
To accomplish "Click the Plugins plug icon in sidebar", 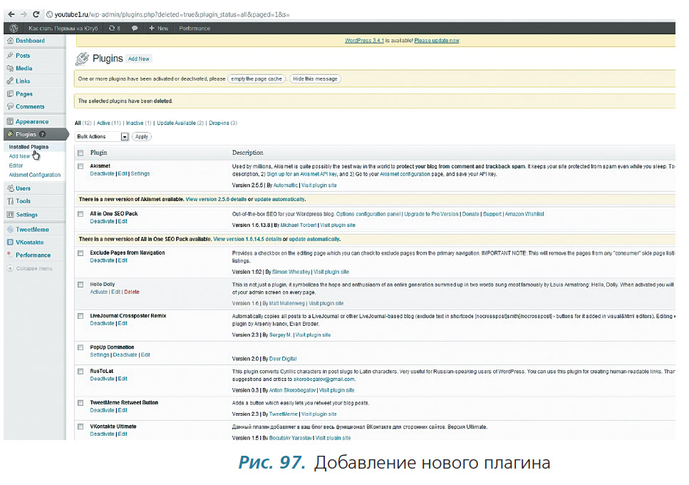I will 10,134.
